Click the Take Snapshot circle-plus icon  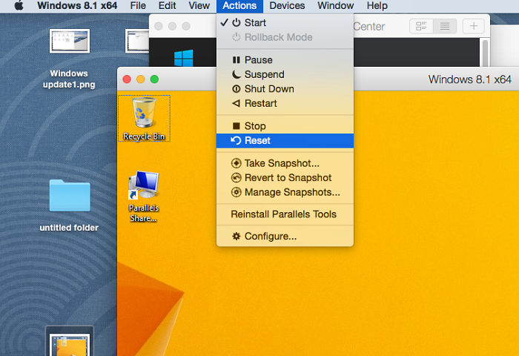236,163
